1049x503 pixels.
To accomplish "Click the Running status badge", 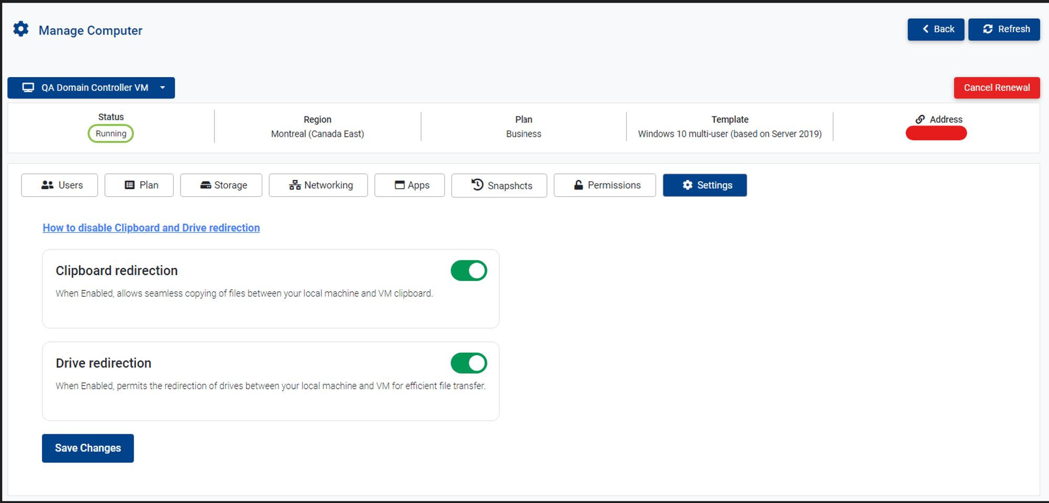I will pos(111,133).
